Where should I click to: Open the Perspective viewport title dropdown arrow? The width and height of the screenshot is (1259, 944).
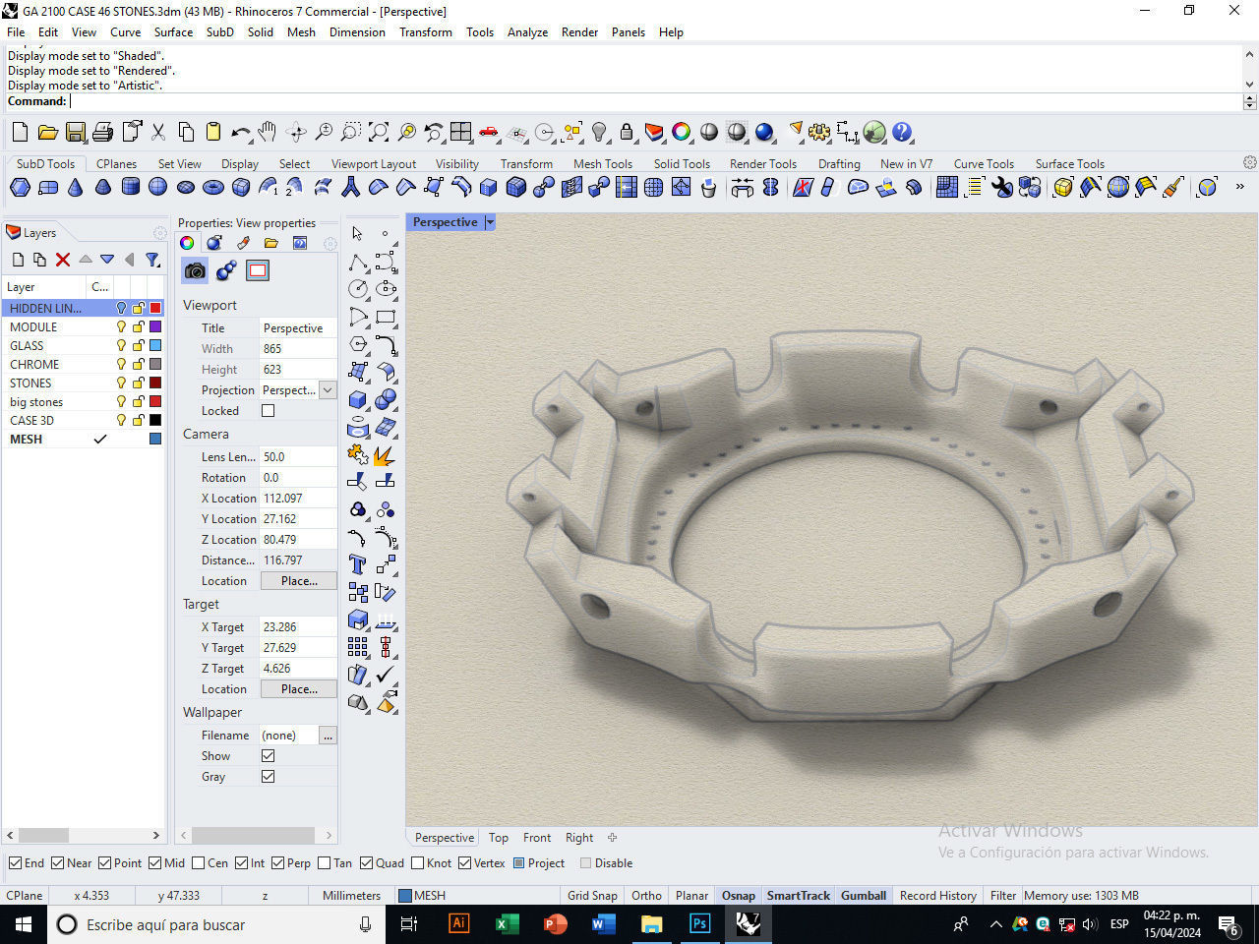[490, 222]
